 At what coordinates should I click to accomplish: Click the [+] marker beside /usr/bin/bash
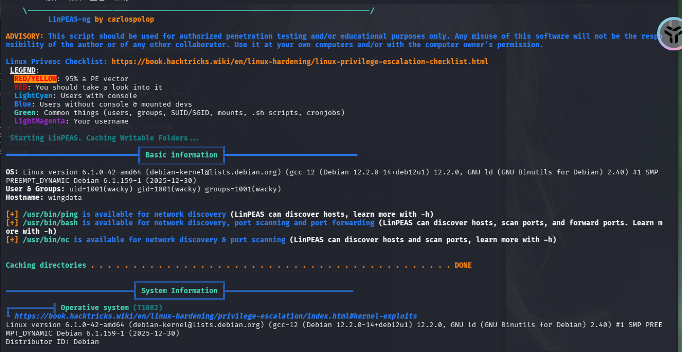click(12, 223)
